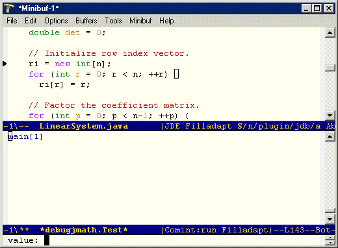Minimize the Minibuf-1 window
Viewport: 338px width, 248px height.
[307, 8]
